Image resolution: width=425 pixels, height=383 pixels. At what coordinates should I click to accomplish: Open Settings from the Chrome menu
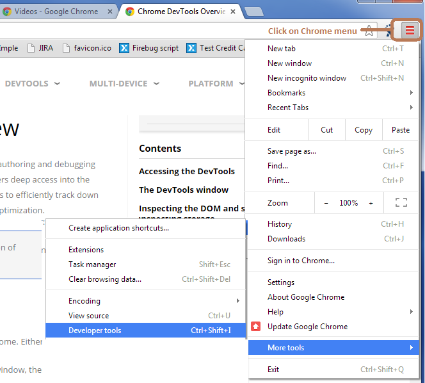(333, 282)
